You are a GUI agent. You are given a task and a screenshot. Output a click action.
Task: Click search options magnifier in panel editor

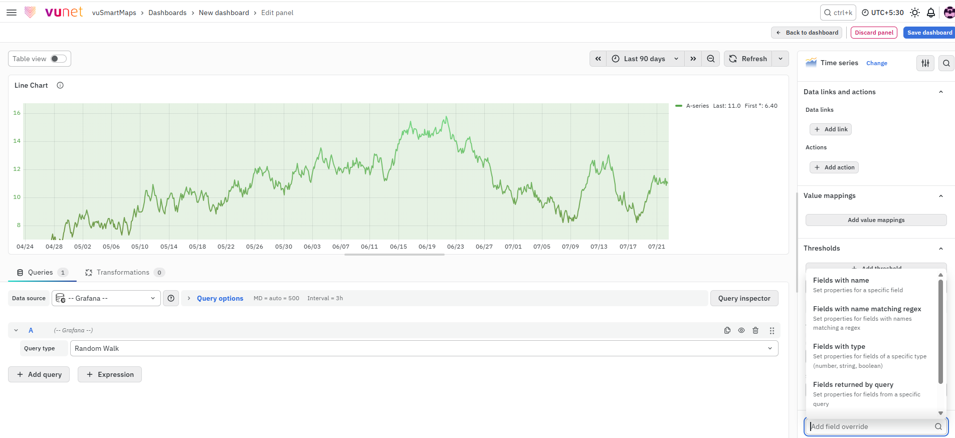click(x=946, y=63)
